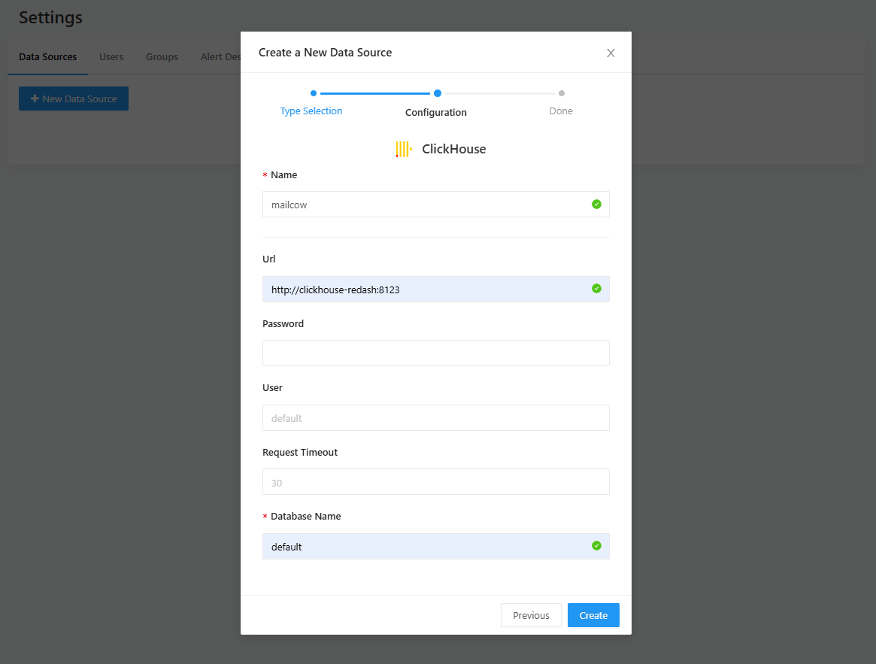Switch to the Alert Destinations tab
The height and width of the screenshot is (664, 876).
220,57
